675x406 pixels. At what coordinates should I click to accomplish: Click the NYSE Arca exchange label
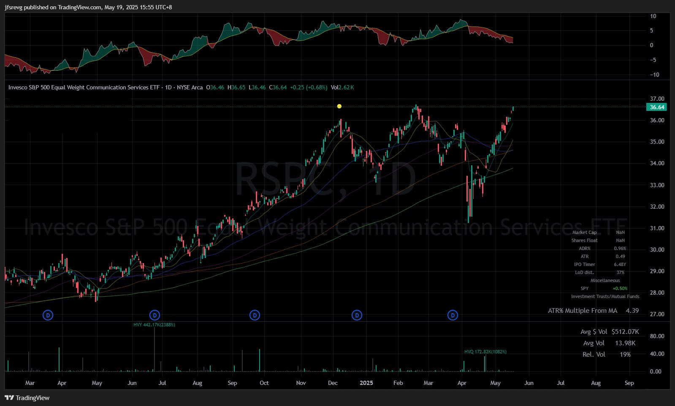tap(190, 87)
